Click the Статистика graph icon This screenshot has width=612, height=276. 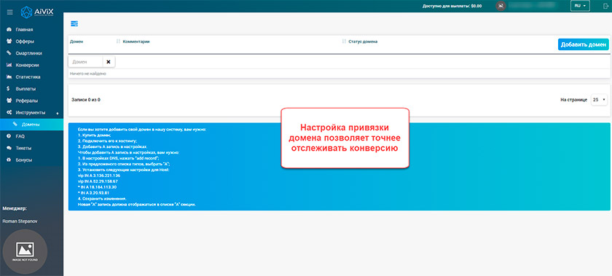[9, 77]
